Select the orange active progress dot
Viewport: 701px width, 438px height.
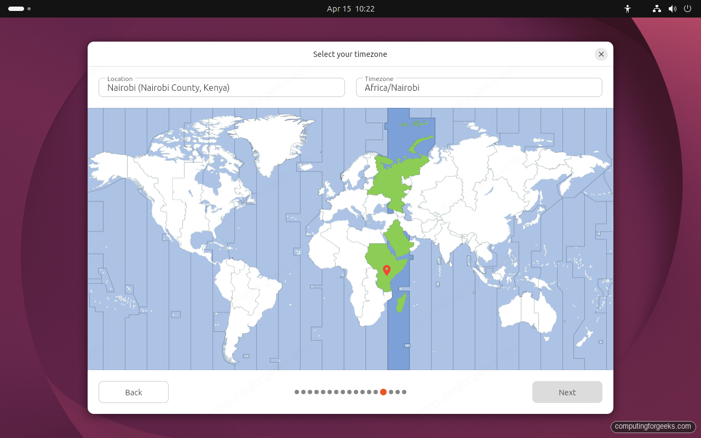pos(383,392)
